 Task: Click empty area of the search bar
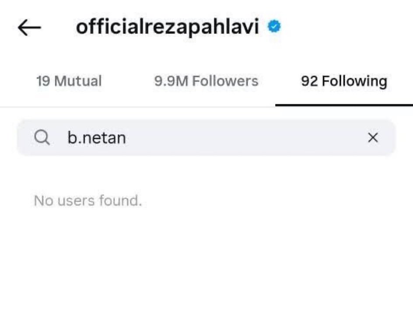245,137
